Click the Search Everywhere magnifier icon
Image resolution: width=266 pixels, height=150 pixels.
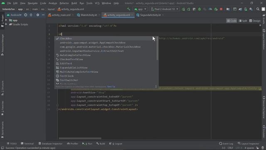(x=258, y=9)
